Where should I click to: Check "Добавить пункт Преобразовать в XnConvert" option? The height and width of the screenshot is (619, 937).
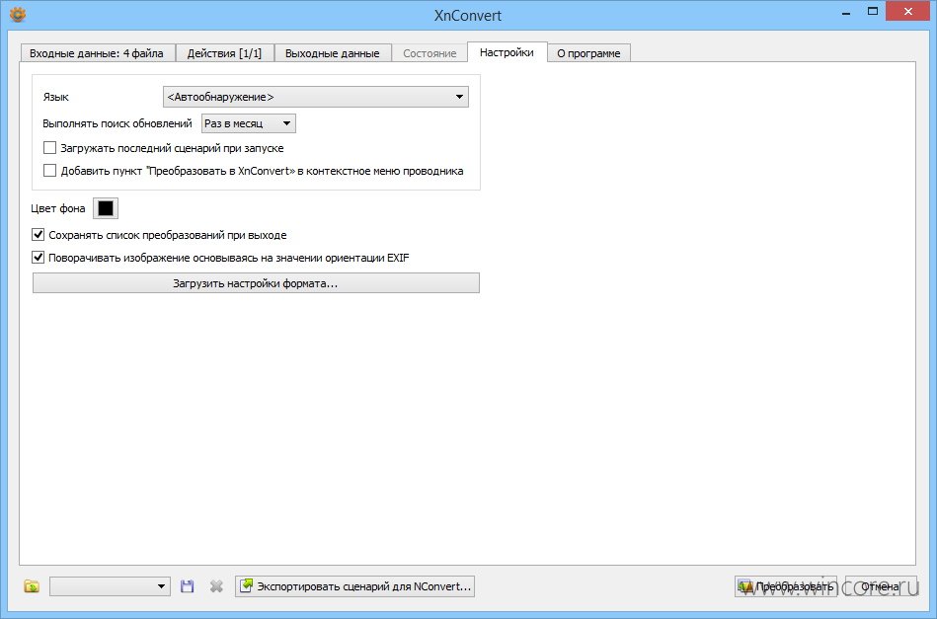point(49,170)
